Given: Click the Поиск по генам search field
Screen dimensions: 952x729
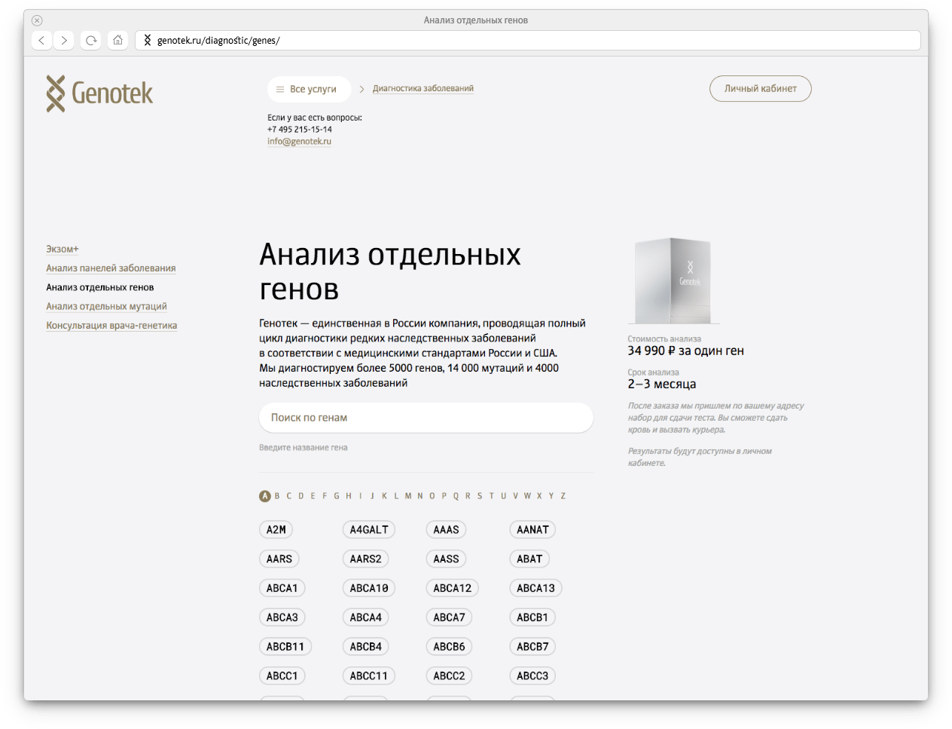Looking at the screenshot, I should point(426,418).
